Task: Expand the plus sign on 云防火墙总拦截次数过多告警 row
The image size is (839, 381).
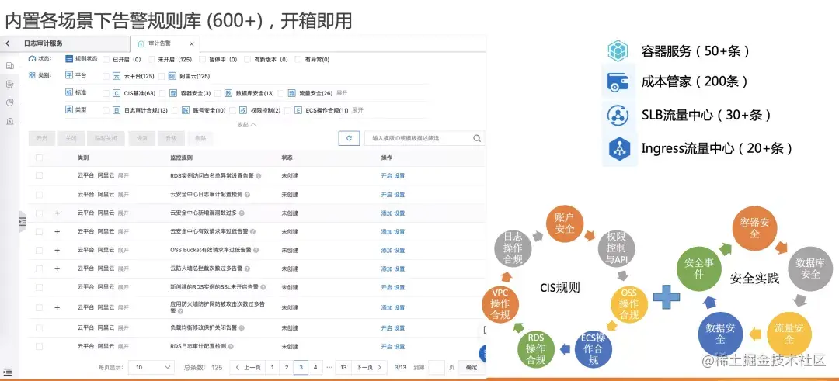Action: 57,268
